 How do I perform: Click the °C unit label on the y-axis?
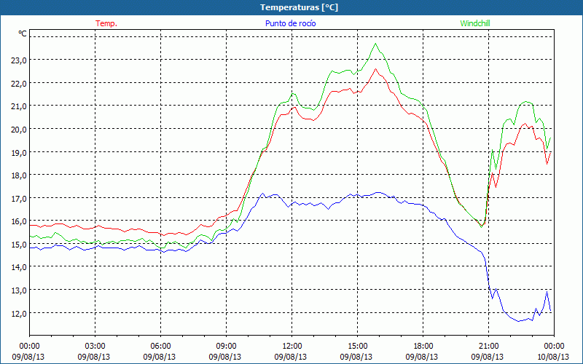tap(23, 33)
